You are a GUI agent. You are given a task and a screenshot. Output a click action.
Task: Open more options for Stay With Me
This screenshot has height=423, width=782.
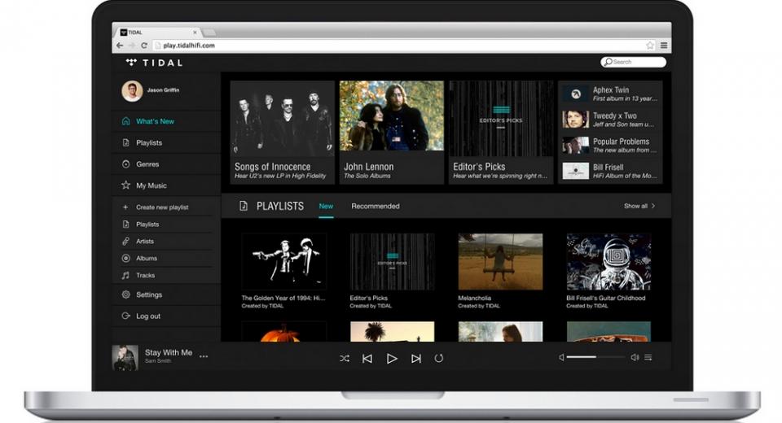click(x=204, y=357)
